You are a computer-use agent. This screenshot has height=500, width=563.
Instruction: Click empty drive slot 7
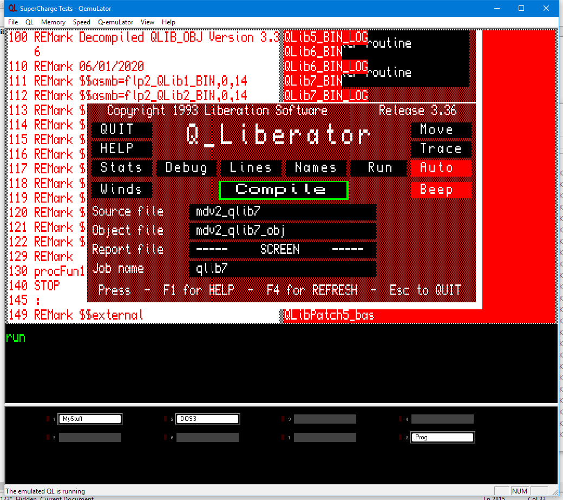coord(325,438)
